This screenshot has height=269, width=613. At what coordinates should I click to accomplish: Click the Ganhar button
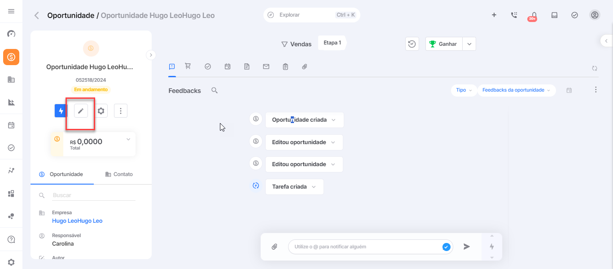click(x=444, y=44)
